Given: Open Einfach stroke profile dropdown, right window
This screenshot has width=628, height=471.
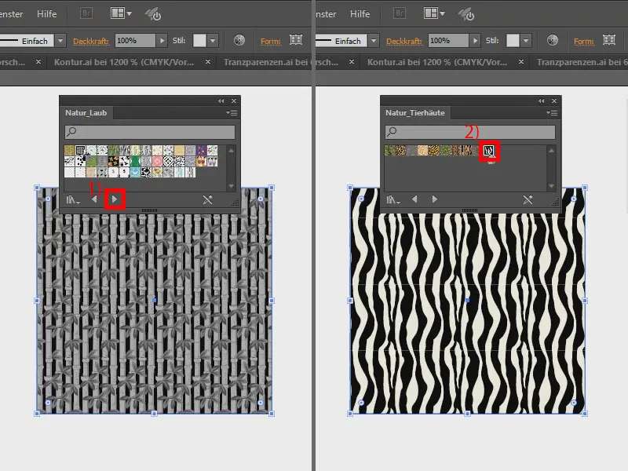Looking at the screenshot, I should [374, 41].
